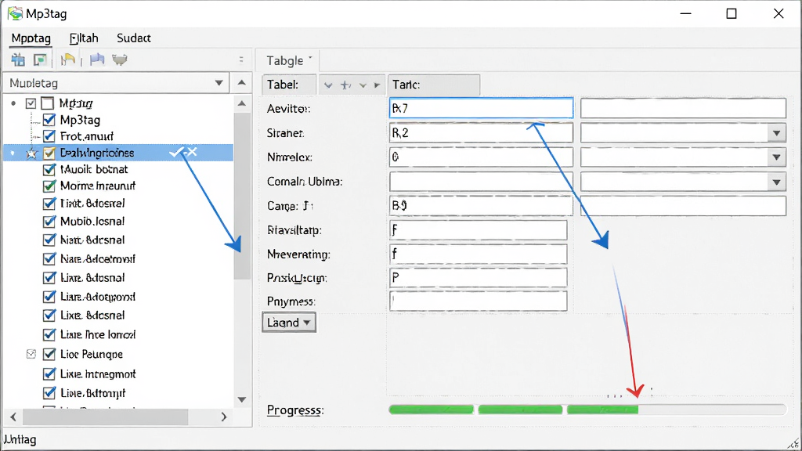802x451 pixels.
Task: Click the plus icon next to Tabel
Action: point(345,85)
